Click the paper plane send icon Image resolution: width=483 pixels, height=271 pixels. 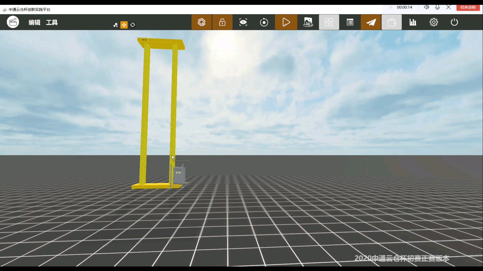tap(371, 22)
